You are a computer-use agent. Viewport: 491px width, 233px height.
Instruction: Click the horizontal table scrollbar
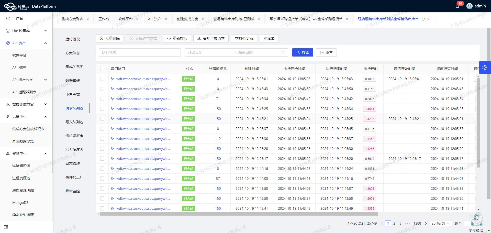[239, 214]
